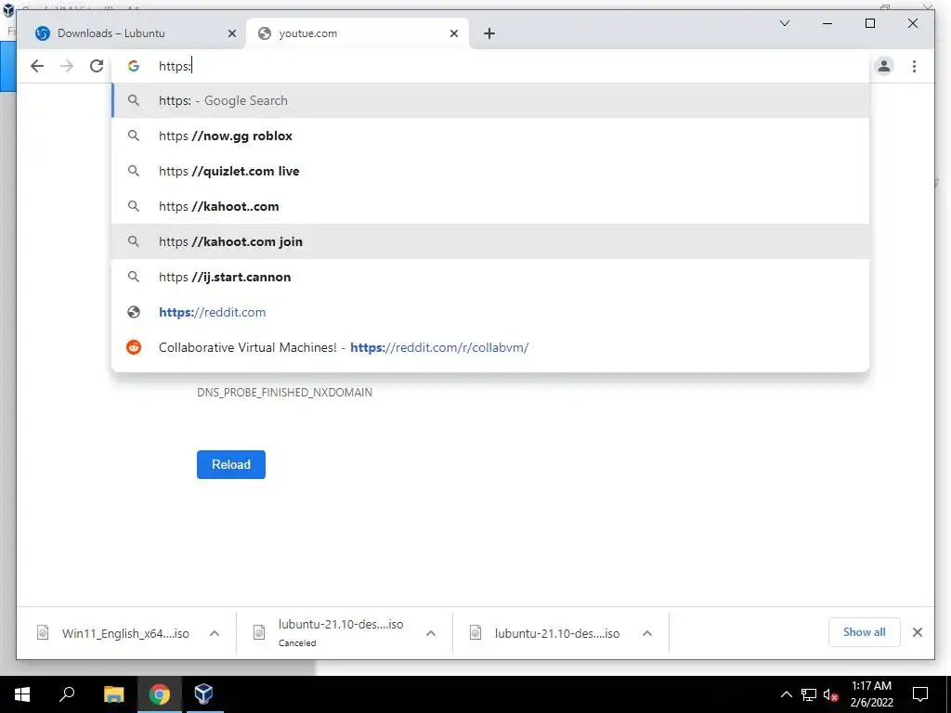Screen dimensions: 951x713
Task: Reload the page using the toolbar refresh icon
Action: (x=97, y=66)
